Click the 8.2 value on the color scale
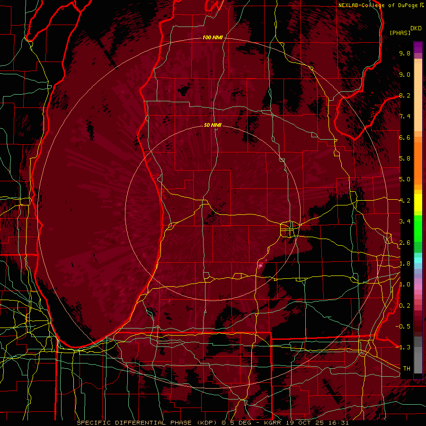 pos(405,95)
